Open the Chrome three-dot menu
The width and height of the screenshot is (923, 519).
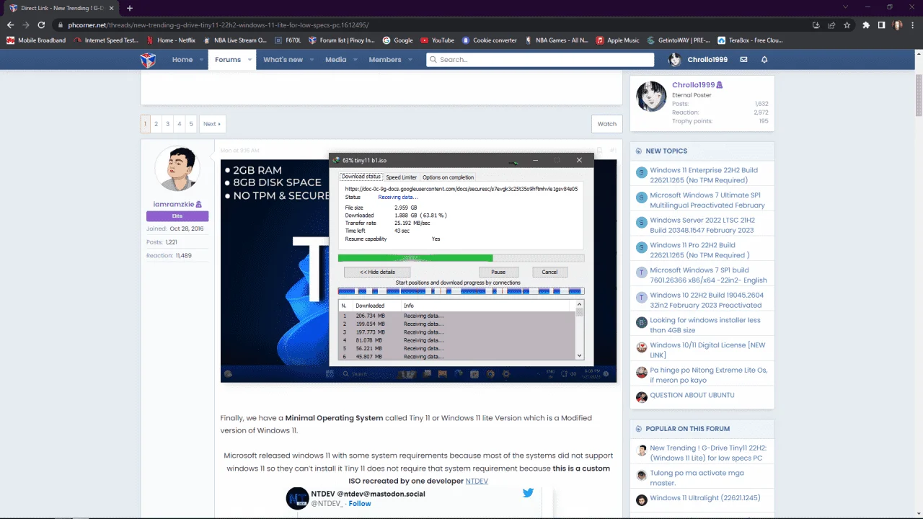(912, 25)
